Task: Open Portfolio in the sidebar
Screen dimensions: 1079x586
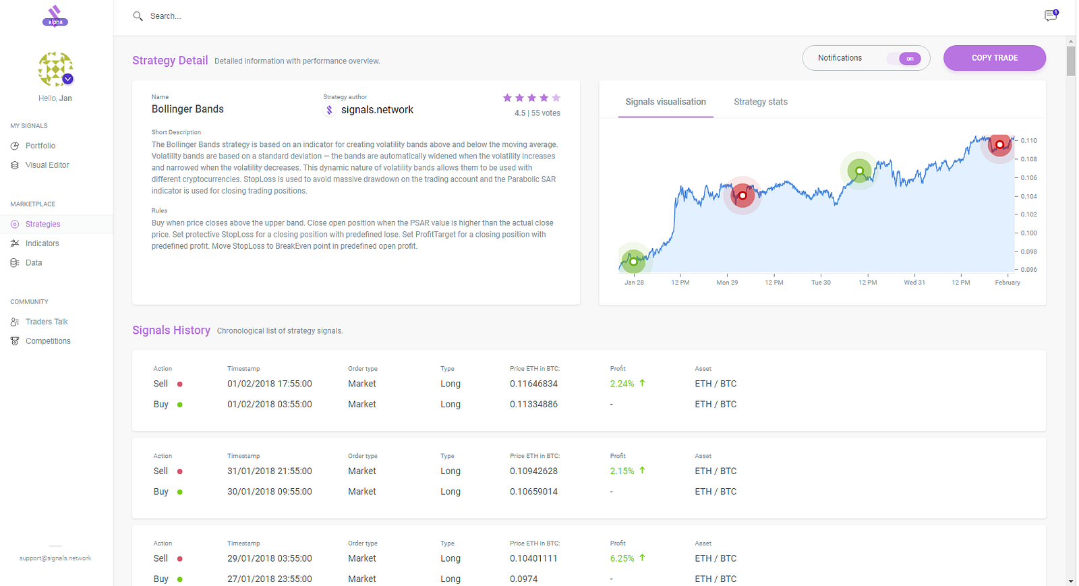Action: [40, 146]
